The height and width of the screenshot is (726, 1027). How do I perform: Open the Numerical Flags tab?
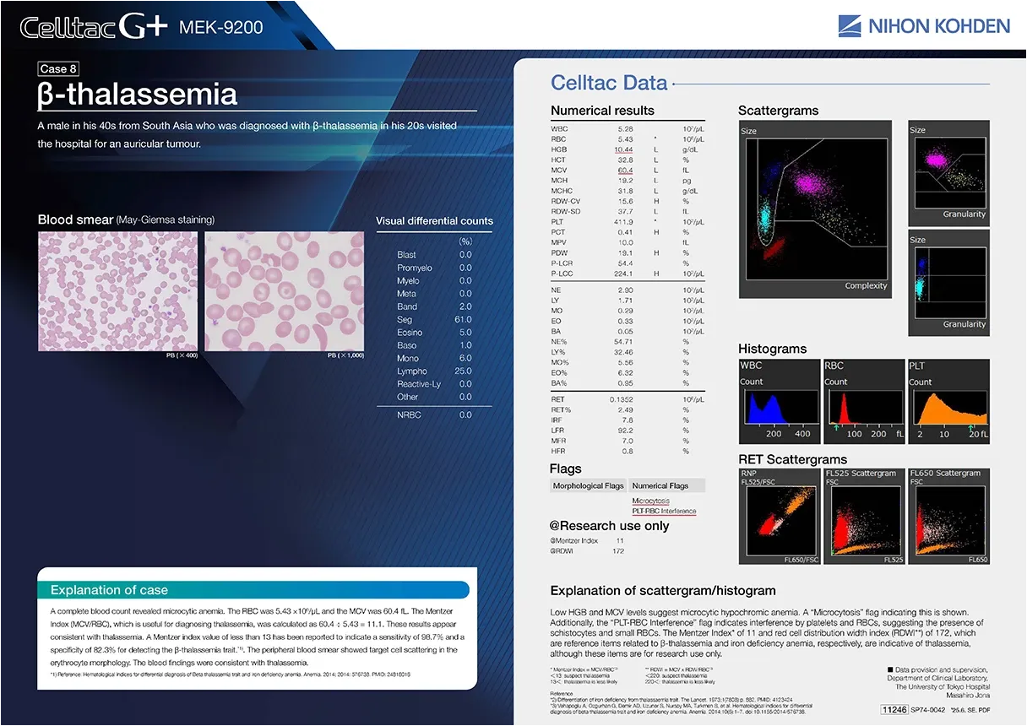pyautogui.click(x=667, y=485)
